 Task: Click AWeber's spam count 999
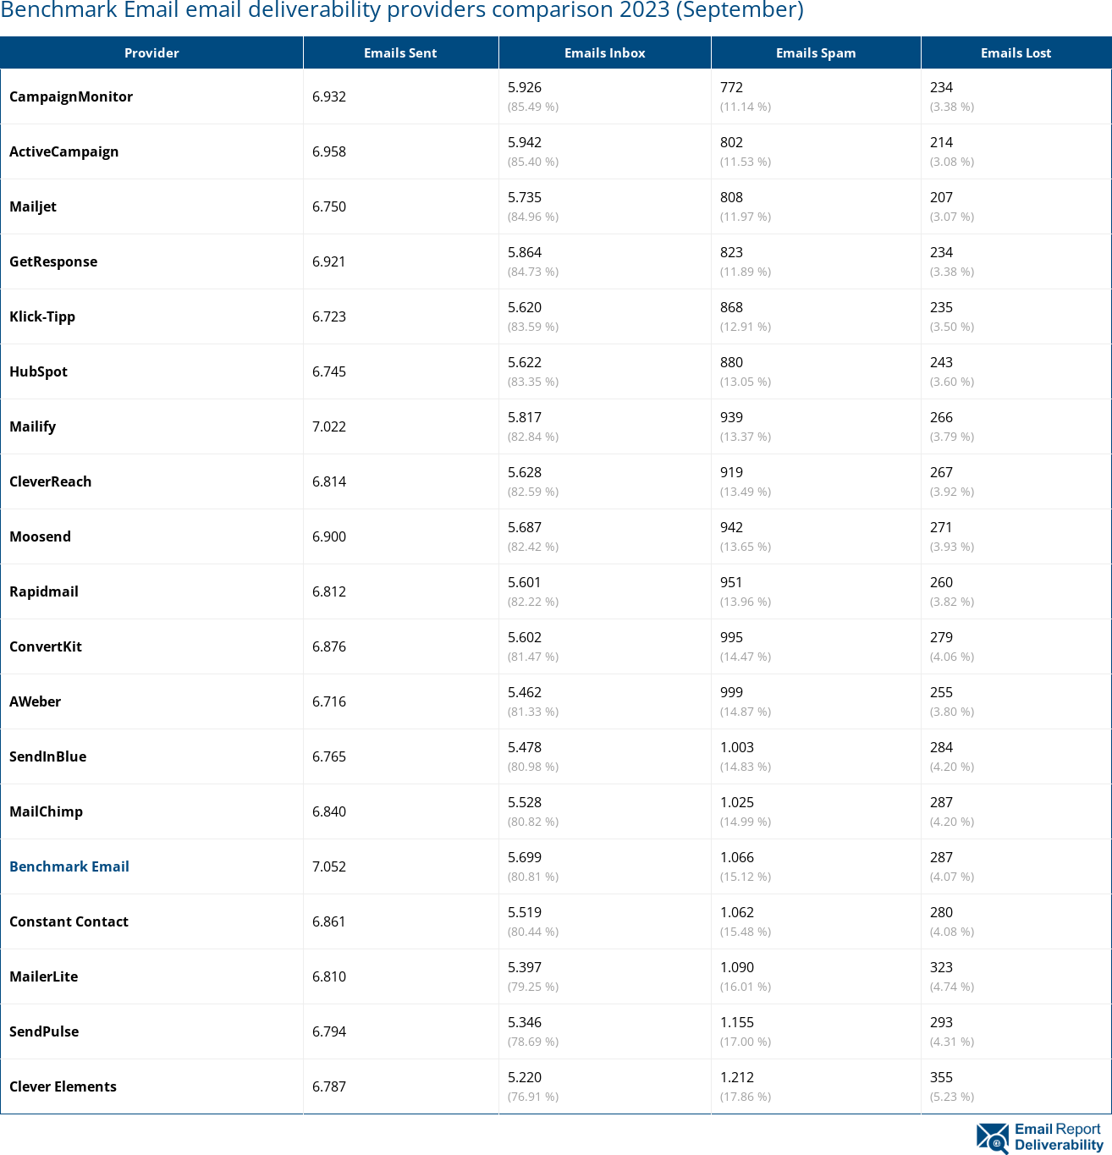tap(731, 692)
